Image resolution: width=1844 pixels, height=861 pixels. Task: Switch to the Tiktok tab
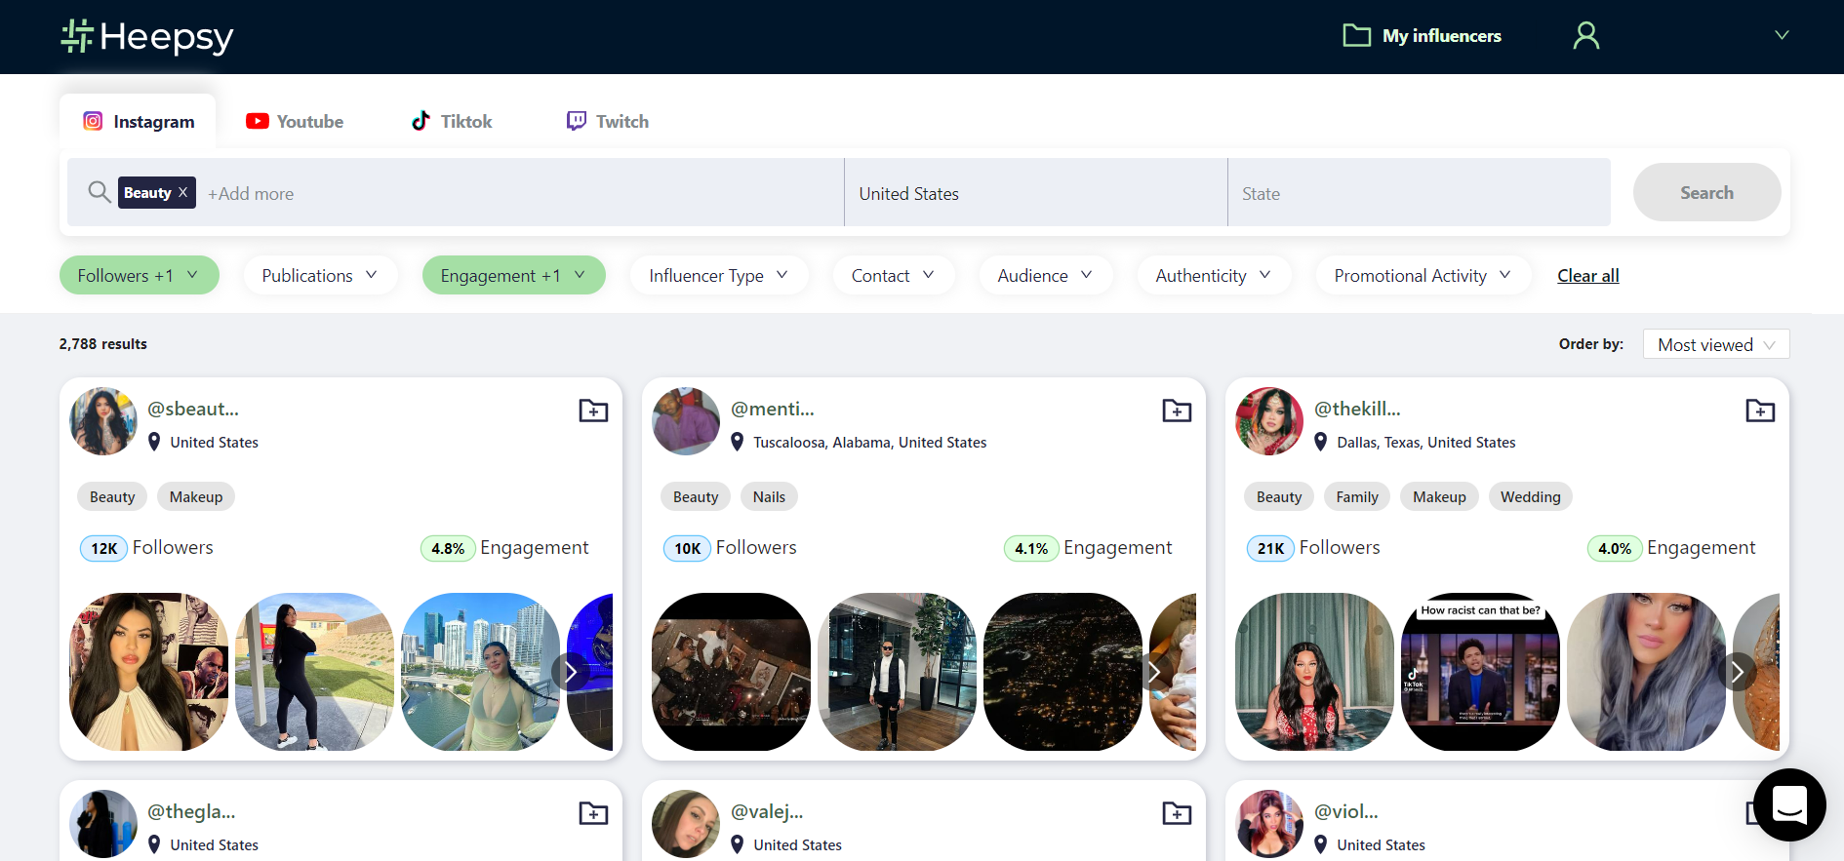pyautogui.click(x=452, y=122)
